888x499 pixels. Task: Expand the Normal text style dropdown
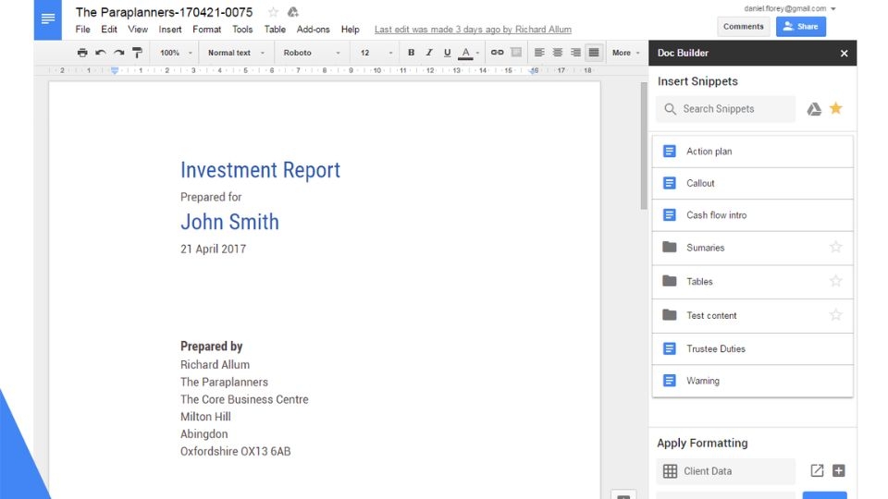click(236, 53)
